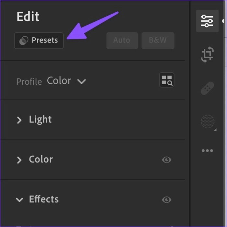The height and width of the screenshot is (227, 227).
Task: Select the Crop & Rotate tool
Action: (207, 54)
